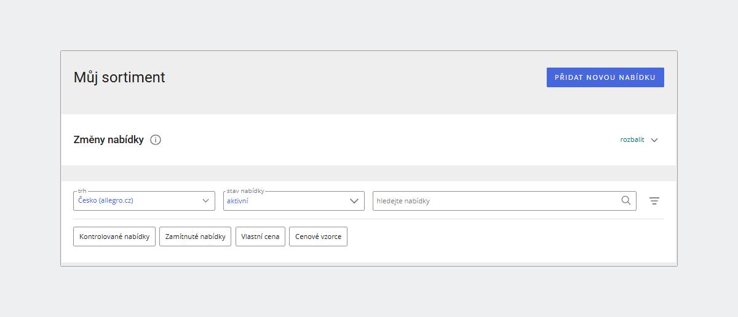Click the small trh field label
738x317 pixels.
pos(82,191)
